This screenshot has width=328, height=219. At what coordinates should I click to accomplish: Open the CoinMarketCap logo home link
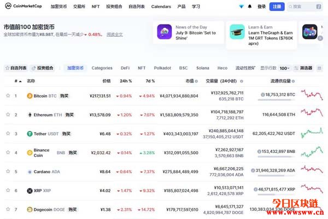click(23, 6)
